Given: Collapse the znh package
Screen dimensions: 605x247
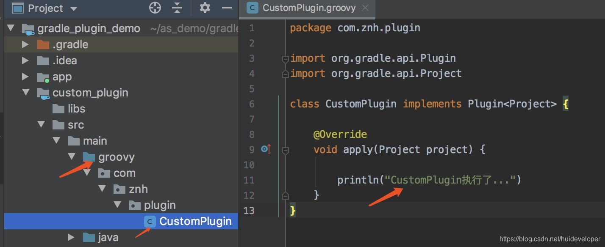Looking at the screenshot, I should [102, 189].
